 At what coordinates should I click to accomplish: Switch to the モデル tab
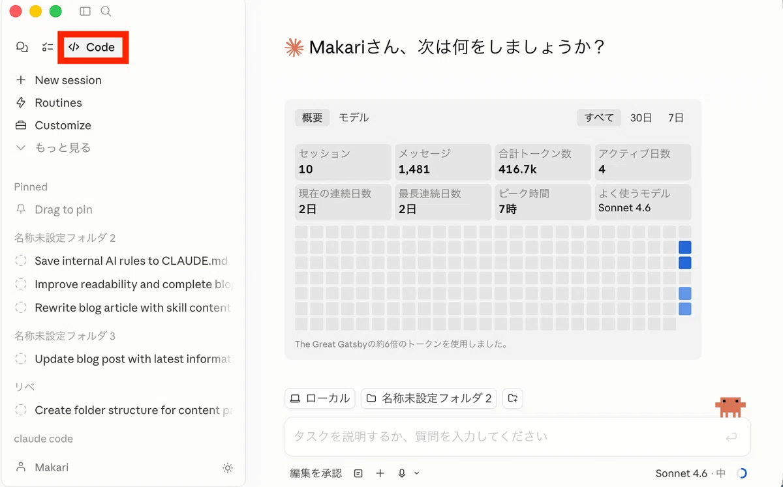pos(354,118)
